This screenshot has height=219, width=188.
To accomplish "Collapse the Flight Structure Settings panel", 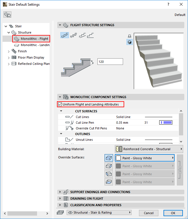I will coord(60,25).
